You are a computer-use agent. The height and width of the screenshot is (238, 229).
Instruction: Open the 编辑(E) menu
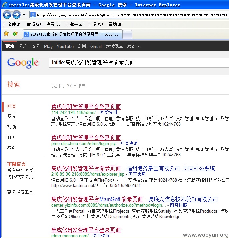pyautogui.click(x=34, y=24)
